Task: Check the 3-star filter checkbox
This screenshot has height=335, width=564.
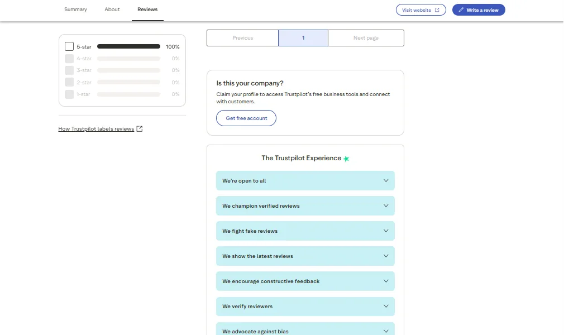Action: click(69, 70)
